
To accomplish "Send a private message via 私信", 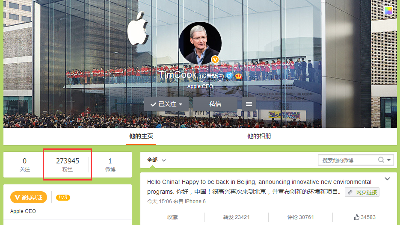I will (x=215, y=104).
